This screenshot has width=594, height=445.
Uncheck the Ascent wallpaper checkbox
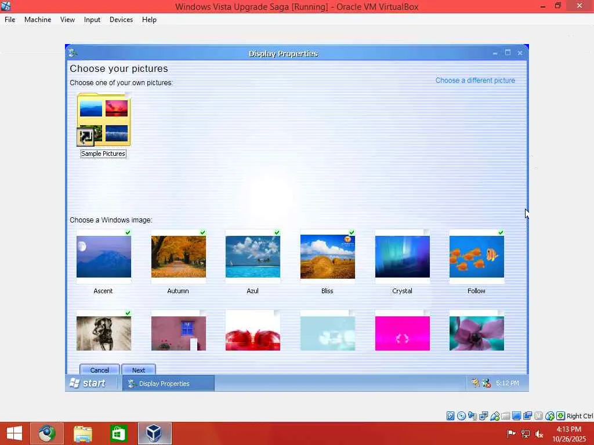point(128,232)
